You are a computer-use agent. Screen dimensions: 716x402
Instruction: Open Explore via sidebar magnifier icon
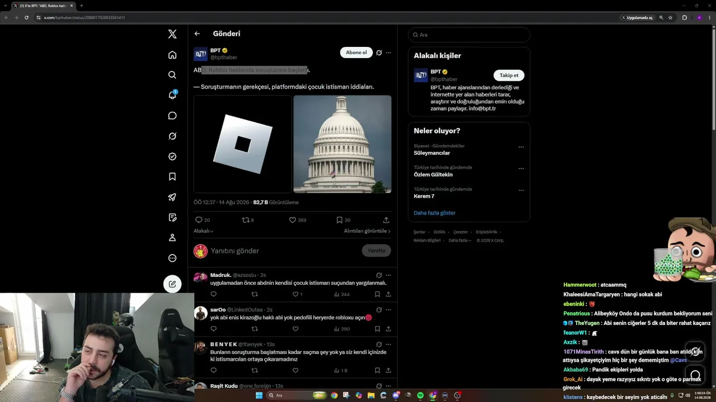tap(172, 75)
